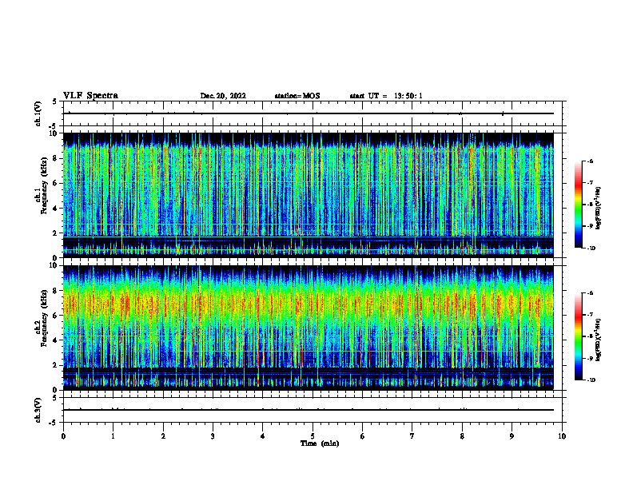Click the "-10" tick on ch.2 color bar
The image size is (633, 489).
(591, 380)
